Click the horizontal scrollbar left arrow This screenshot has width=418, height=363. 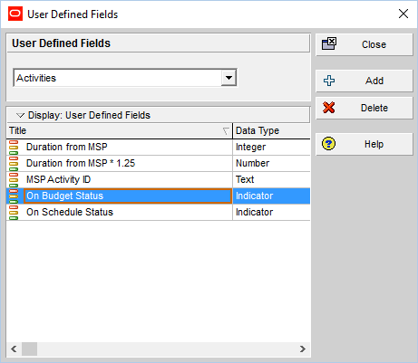(14, 349)
